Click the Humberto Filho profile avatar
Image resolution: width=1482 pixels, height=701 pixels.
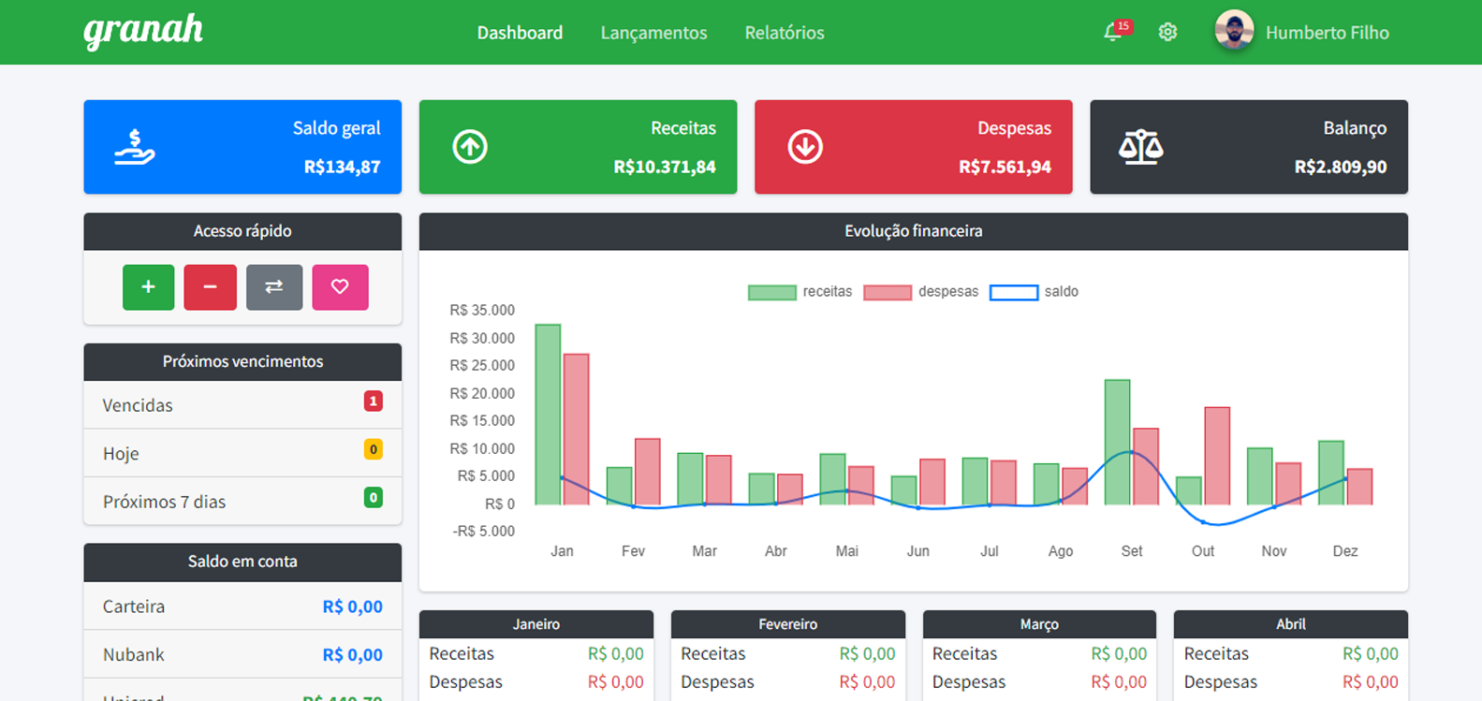coord(1234,32)
